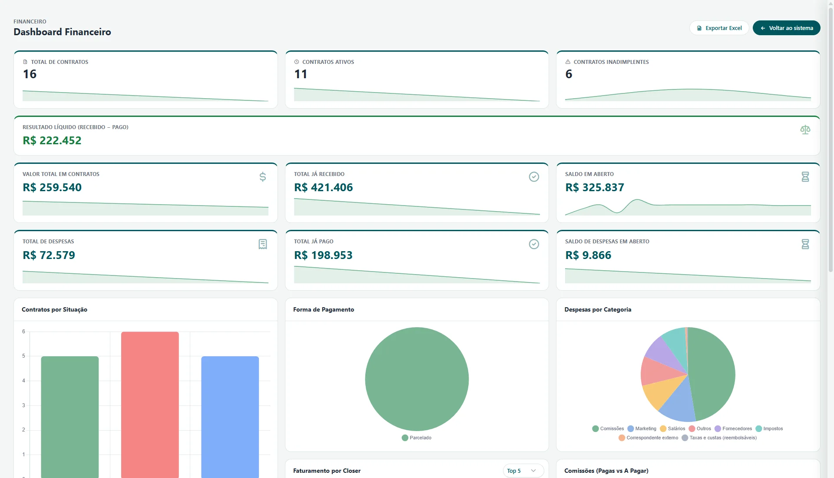This screenshot has width=834, height=478.
Task: Click the receipt icon in Total de Despesas card
Action: 262,244
